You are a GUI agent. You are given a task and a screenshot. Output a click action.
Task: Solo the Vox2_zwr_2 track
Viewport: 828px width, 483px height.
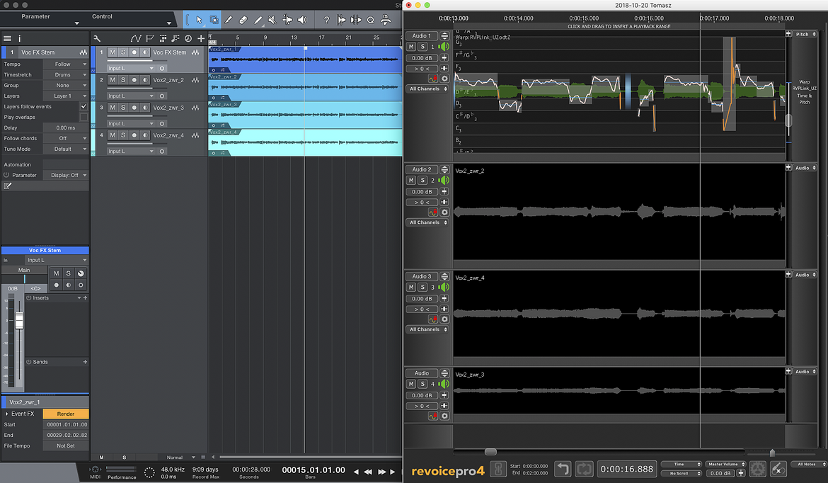tap(123, 80)
